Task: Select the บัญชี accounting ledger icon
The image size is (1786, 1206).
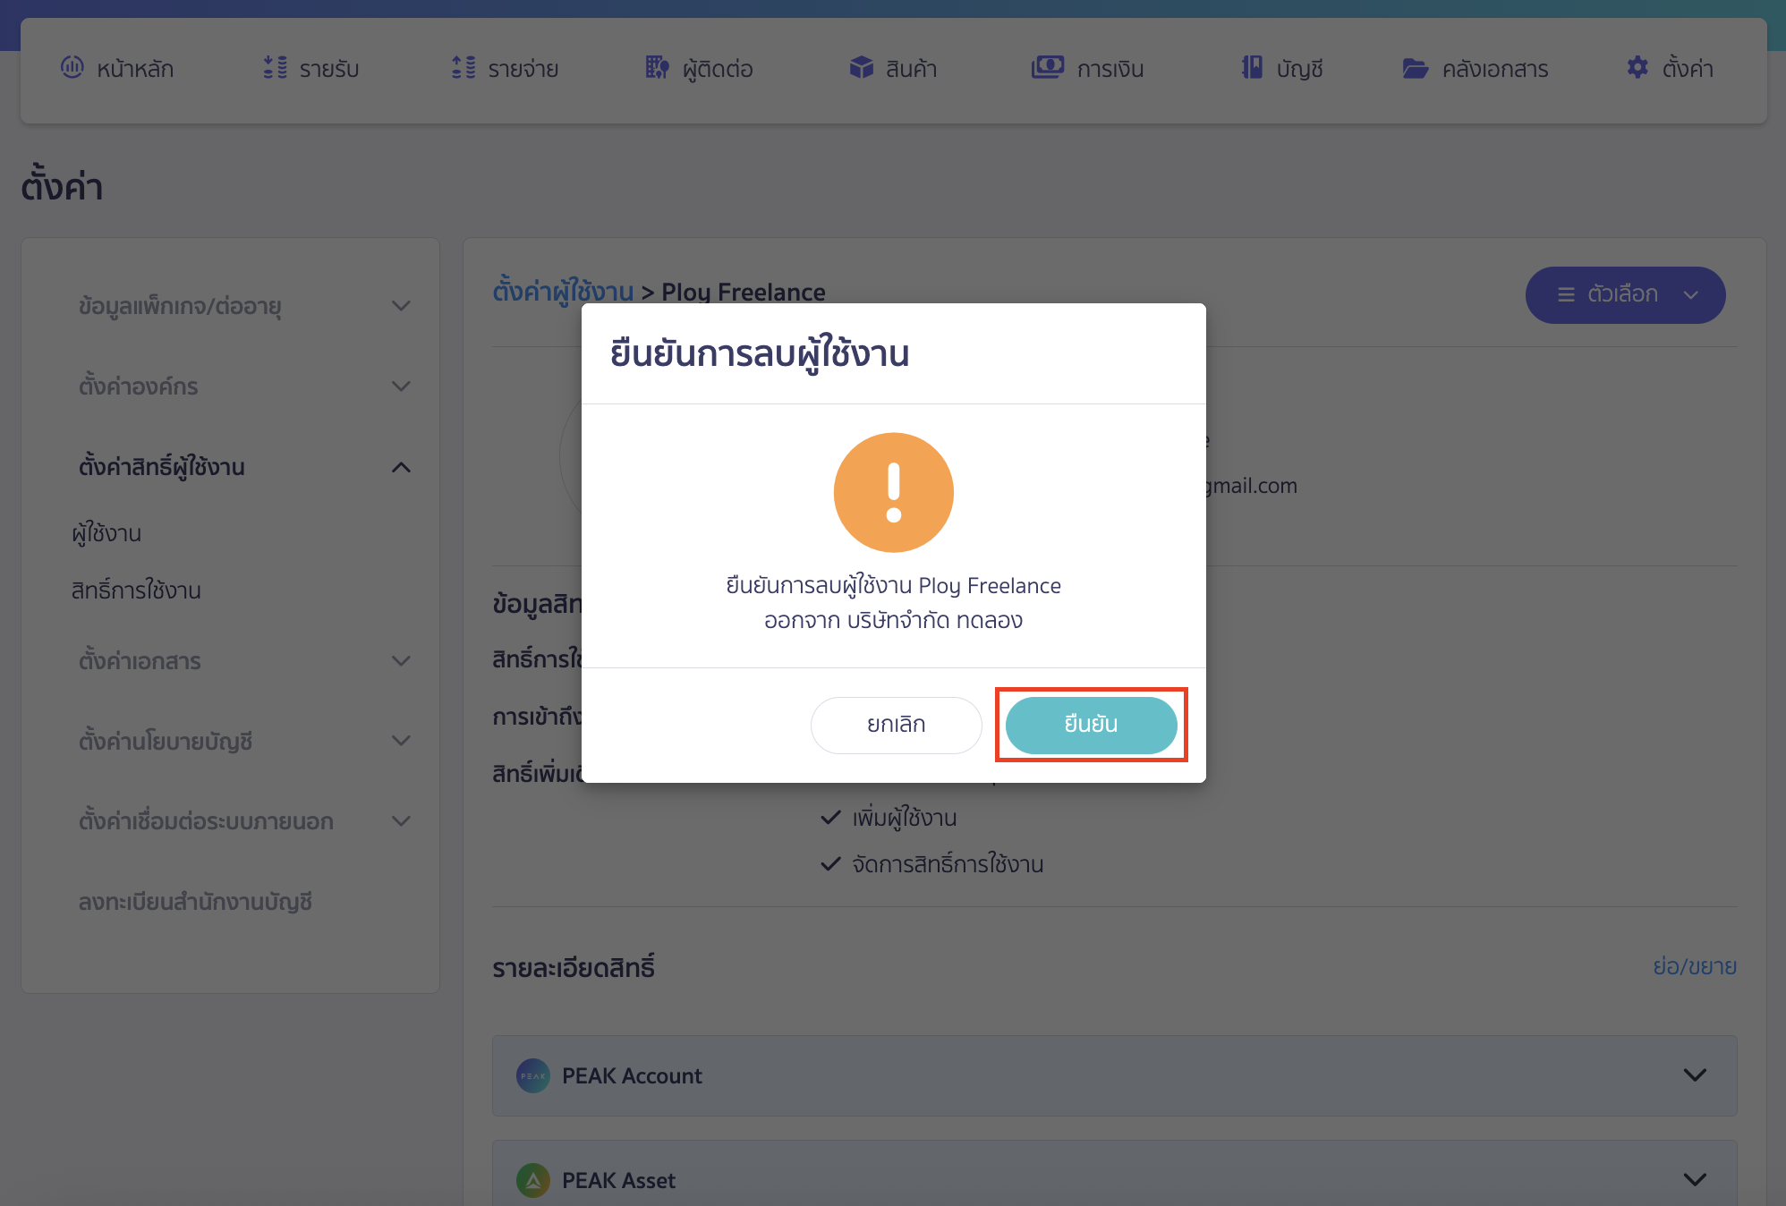Action: pyautogui.click(x=1252, y=68)
